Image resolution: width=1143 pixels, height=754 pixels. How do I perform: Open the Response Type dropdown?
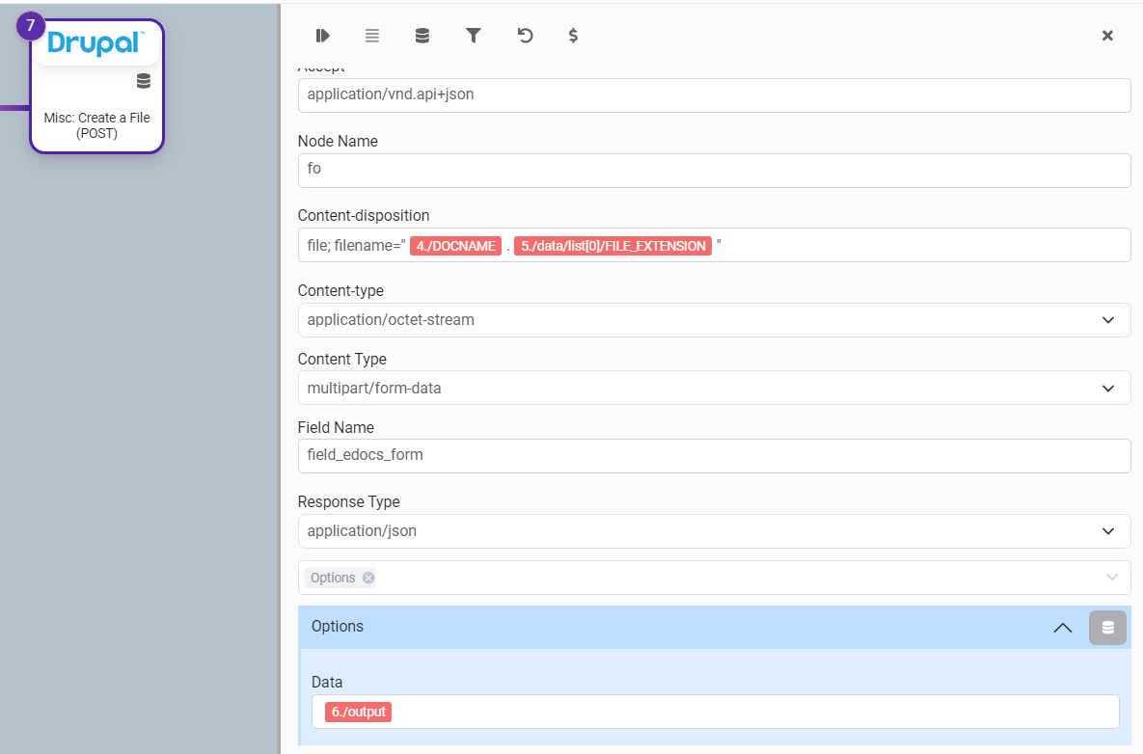click(1108, 531)
